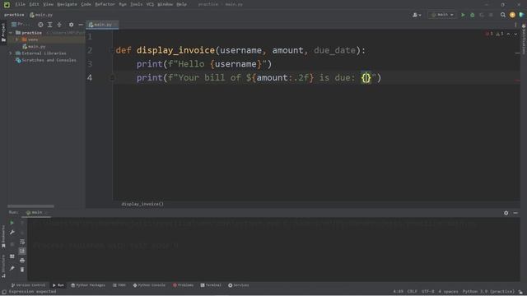
Task: Open wrench settings in Run panel
Action: 12,232
